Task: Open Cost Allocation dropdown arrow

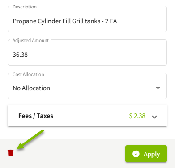Action: point(158,88)
